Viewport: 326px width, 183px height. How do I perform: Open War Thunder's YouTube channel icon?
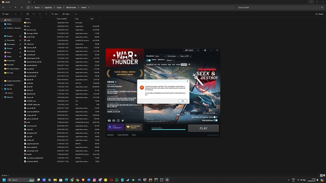(x=109, y=120)
